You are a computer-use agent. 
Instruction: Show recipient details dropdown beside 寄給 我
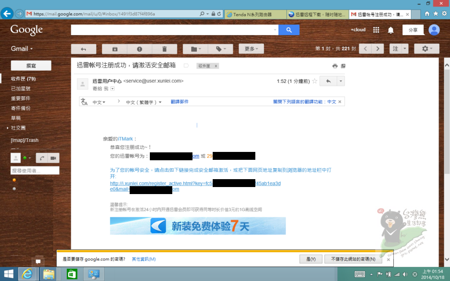click(112, 89)
